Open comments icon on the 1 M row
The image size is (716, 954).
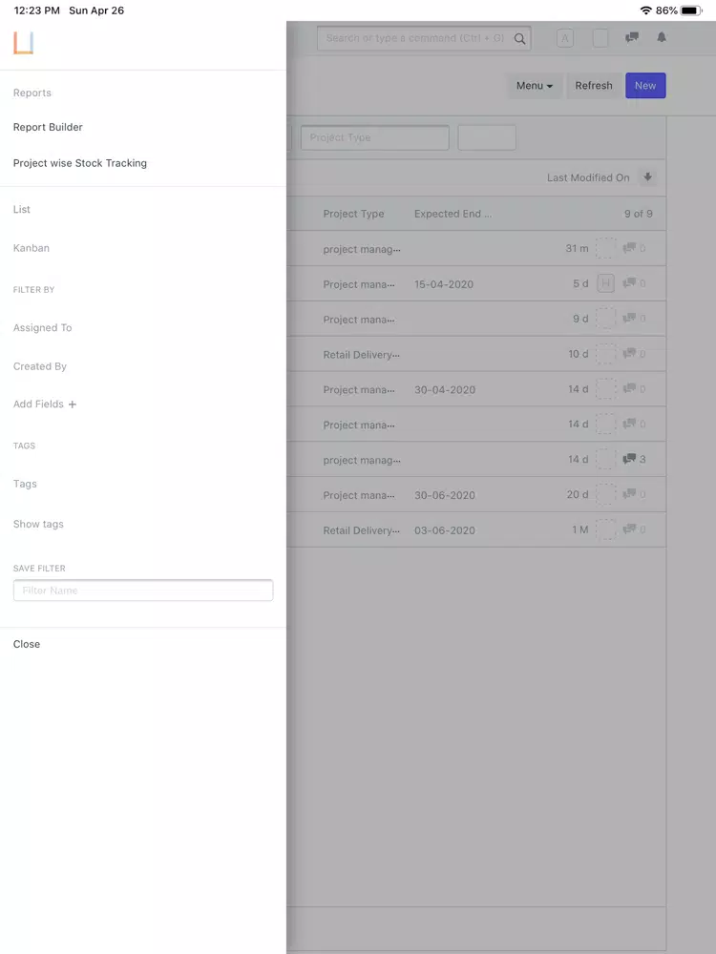629,529
